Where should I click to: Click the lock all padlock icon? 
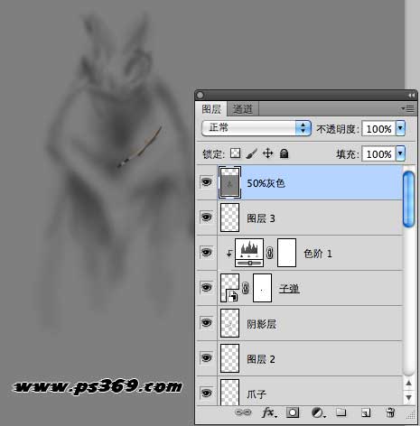[x=284, y=153]
